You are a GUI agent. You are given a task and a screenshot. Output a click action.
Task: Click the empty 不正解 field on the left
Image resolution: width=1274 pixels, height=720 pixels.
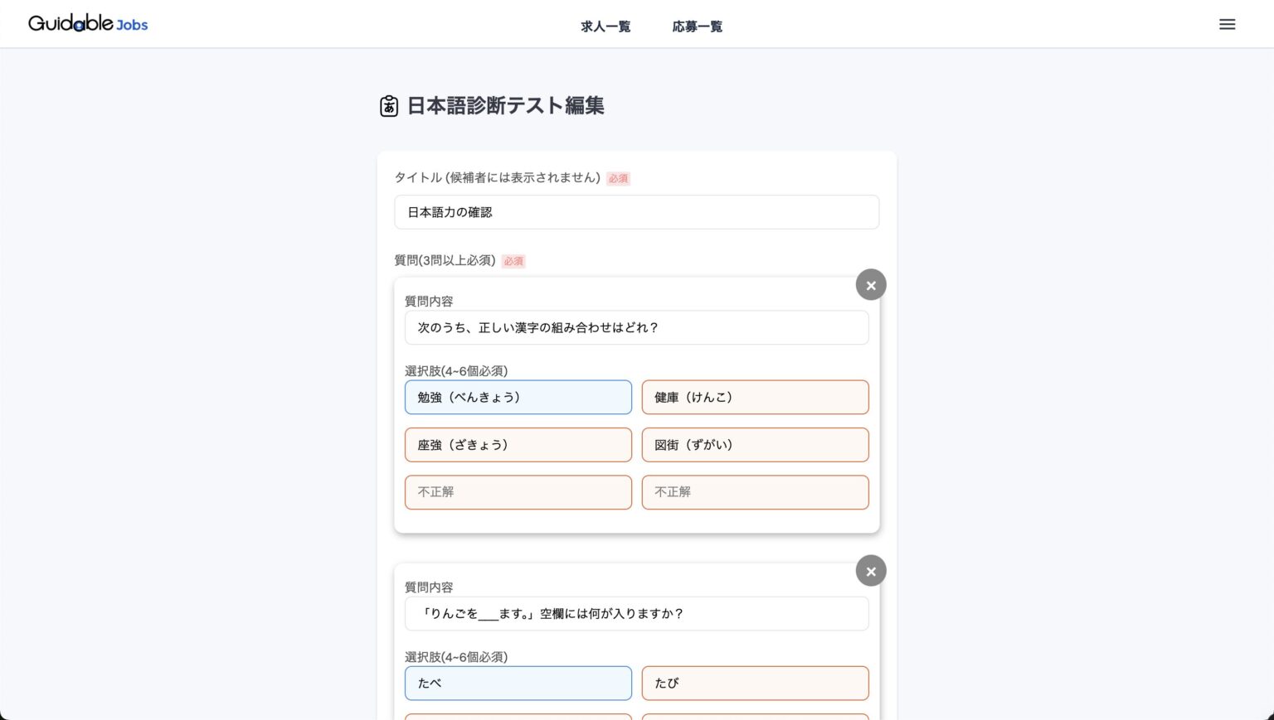pos(518,492)
